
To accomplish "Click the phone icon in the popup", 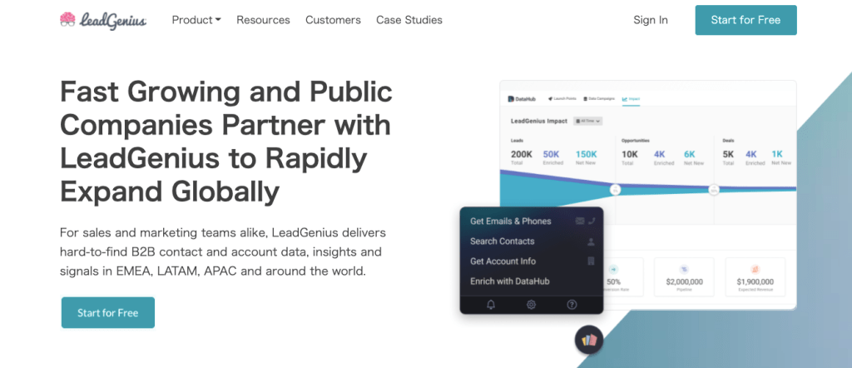I will (592, 221).
